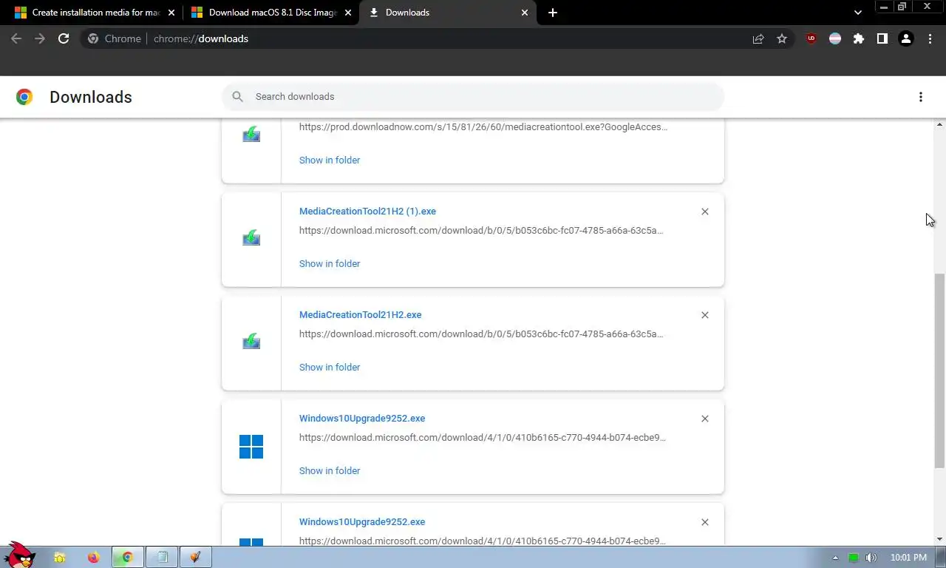Open the File Explorer taskbar icon
This screenshot has height=568, width=946.
point(60,558)
